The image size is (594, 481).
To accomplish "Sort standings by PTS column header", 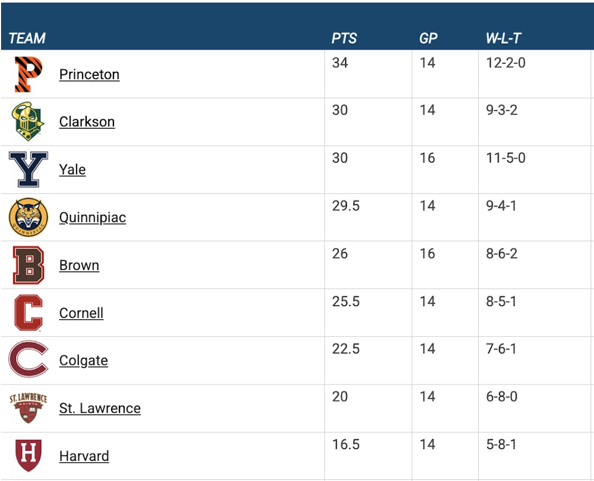I will [x=344, y=39].
